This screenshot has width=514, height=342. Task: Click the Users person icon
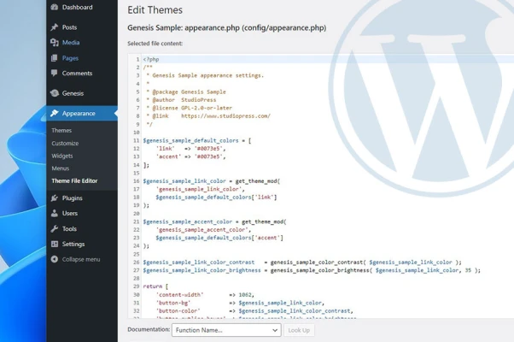(55, 214)
